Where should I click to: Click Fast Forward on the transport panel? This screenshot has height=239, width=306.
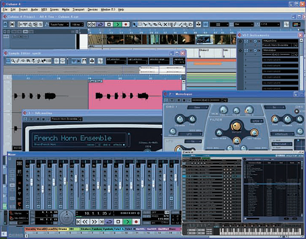(94, 222)
